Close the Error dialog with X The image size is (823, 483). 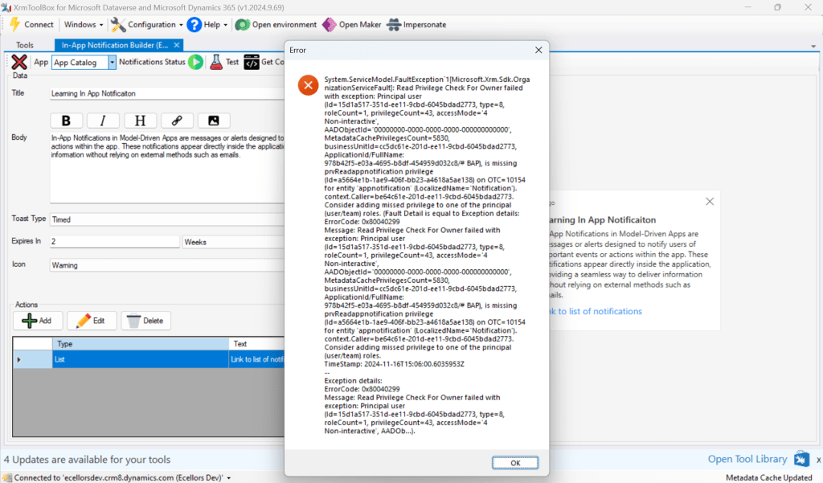coord(538,50)
